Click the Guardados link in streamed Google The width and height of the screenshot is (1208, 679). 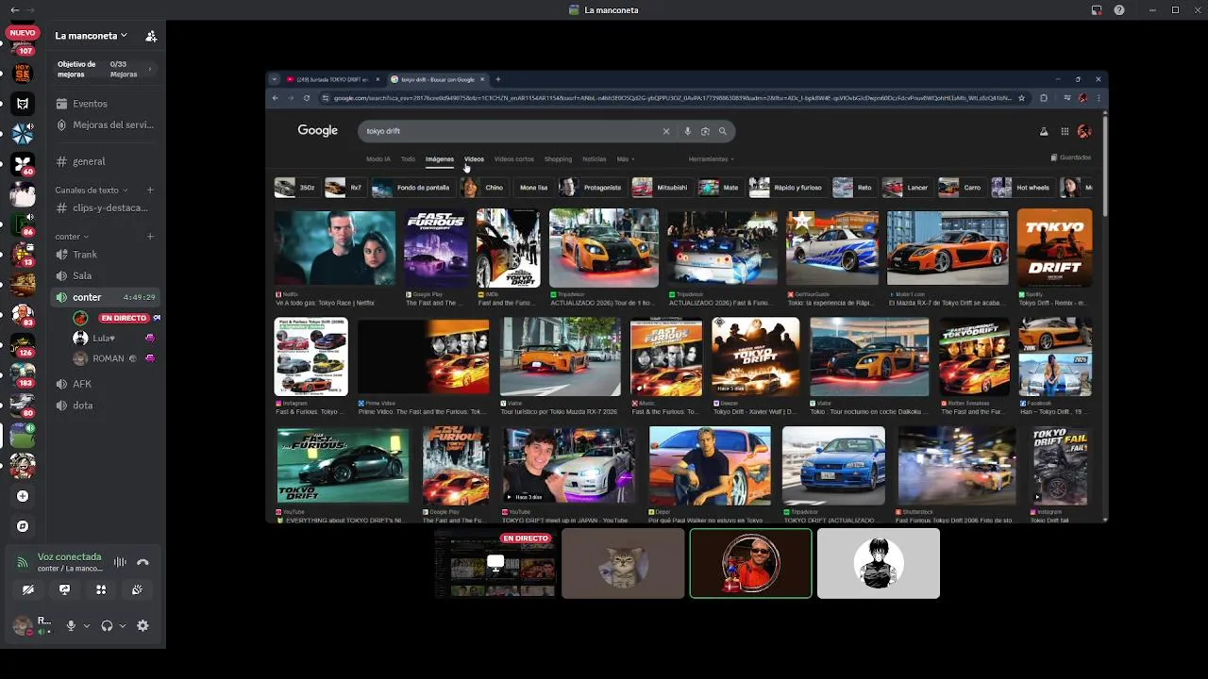tap(1071, 157)
